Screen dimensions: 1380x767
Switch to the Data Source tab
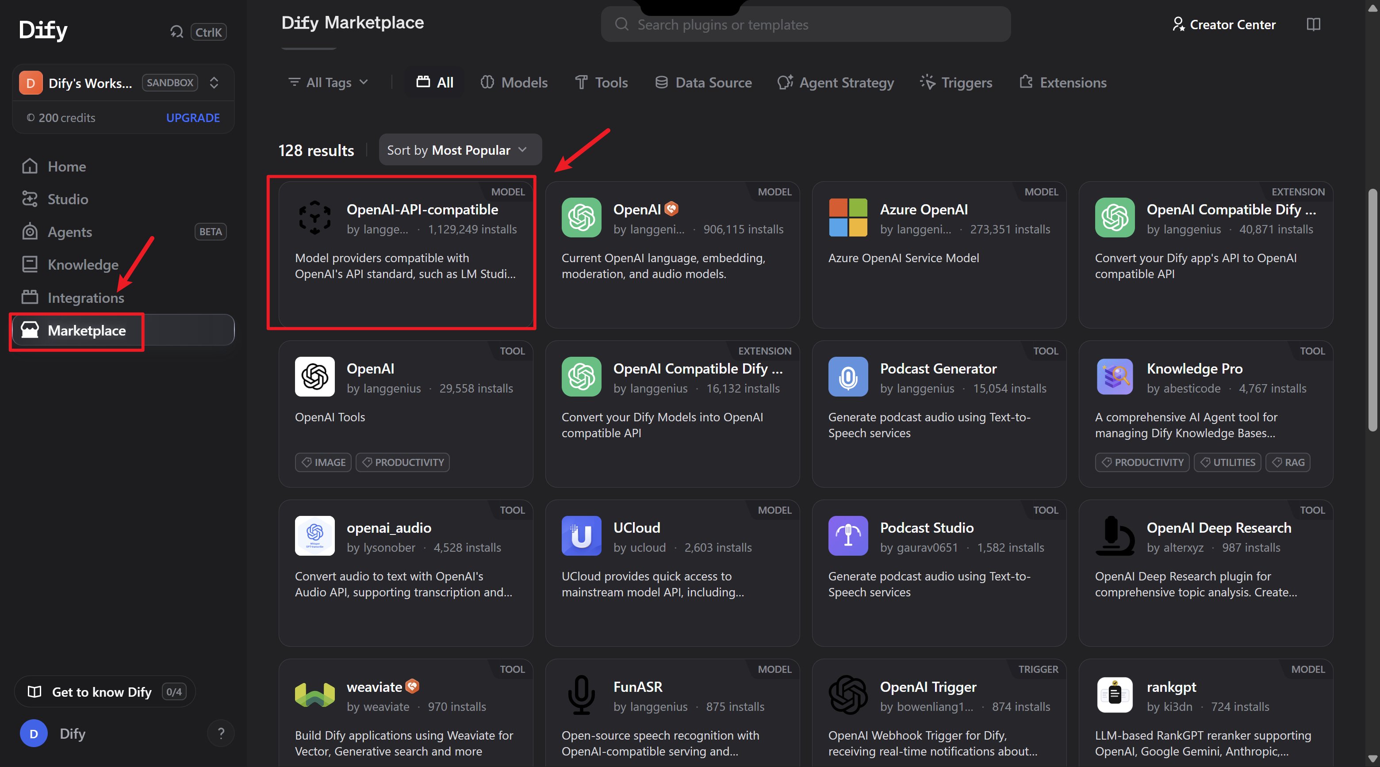coord(703,83)
